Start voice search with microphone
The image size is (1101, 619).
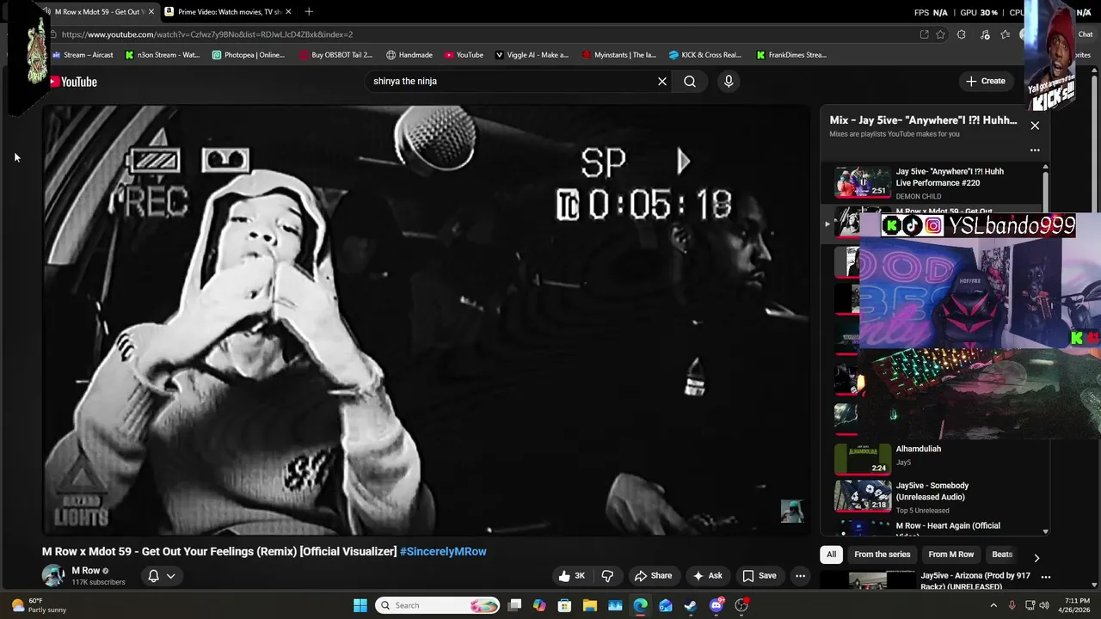click(x=729, y=81)
